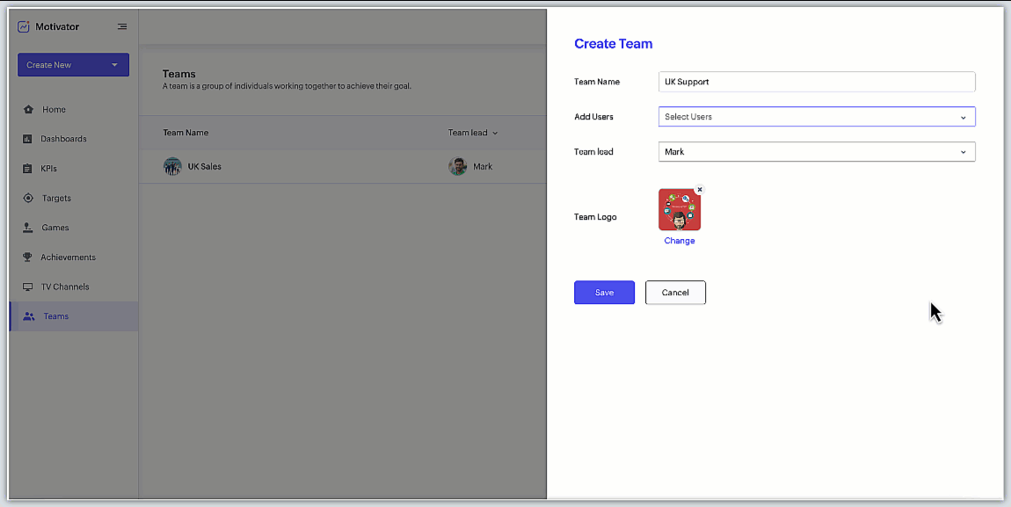The image size is (1011, 507).
Task: Click the Achievements trophy icon
Action: pos(28,257)
